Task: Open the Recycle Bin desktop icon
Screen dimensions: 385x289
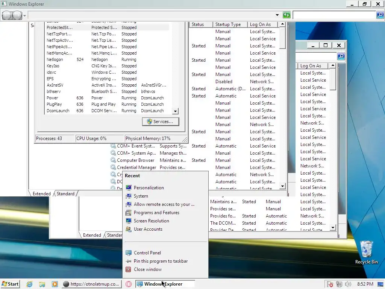Action: pos(366,252)
